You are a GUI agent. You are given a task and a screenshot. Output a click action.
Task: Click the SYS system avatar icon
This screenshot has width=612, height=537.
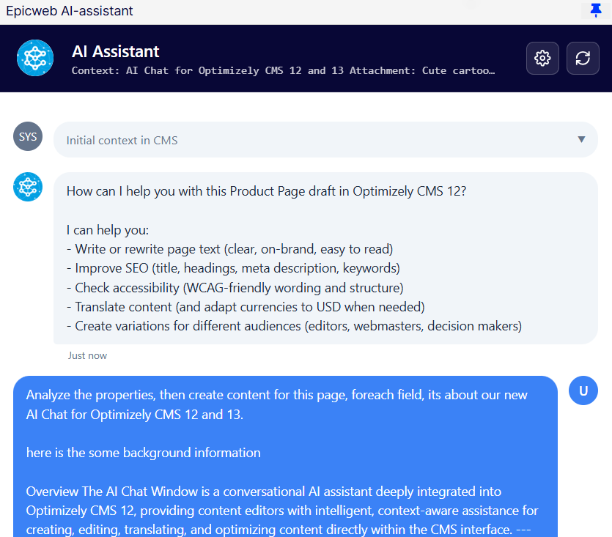pos(27,136)
